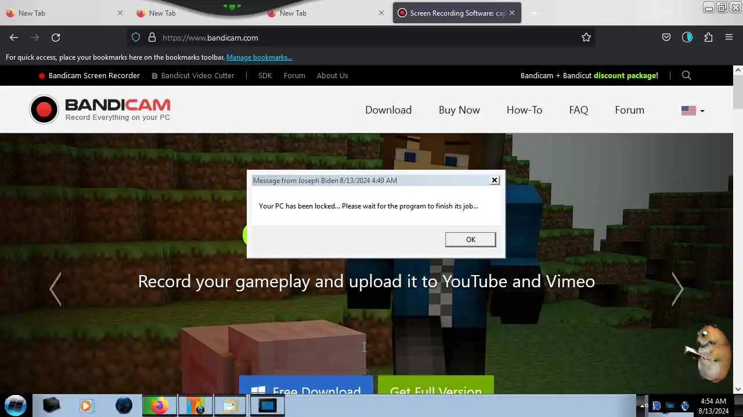Open the black box taskbar icon
Image resolution: width=743 pixels, height=417 pixels.
[51, 405]
